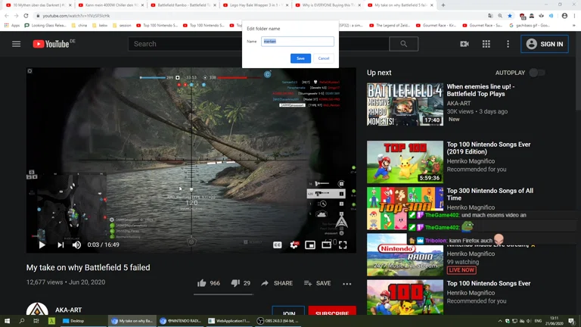This screenshot has height=327, width=581.
Task: Reload the page
Action: (26, 16)
